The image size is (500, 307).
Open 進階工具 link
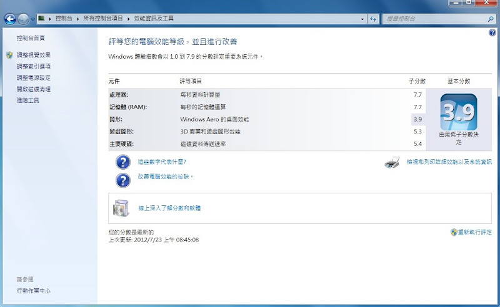27,100
